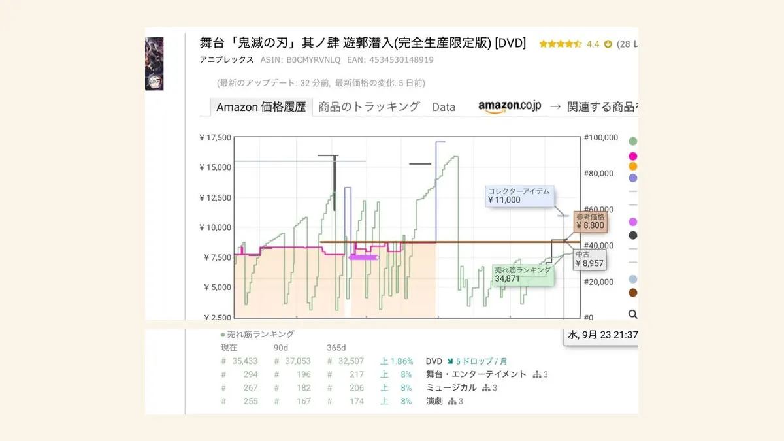
Task: Click the ¥12,500 price axis label
Action: pyautogui.click(x=215, y=197)
